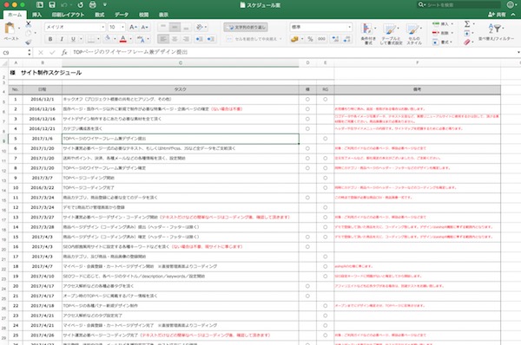Click the increase decimal icon
The width and height of the screenshot is (521, 345).
[335, 39]
